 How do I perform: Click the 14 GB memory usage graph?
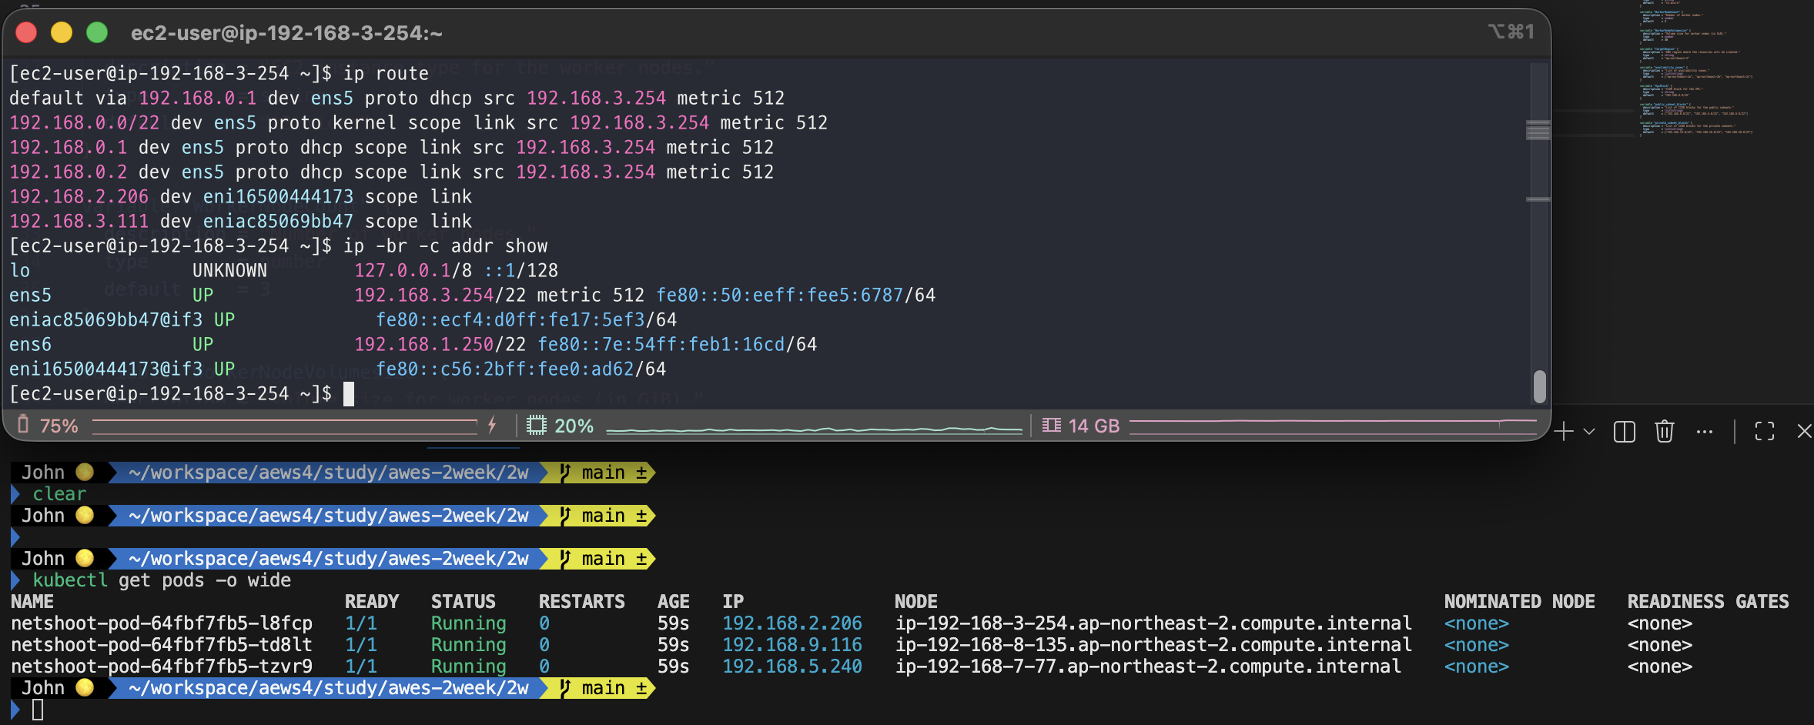(x=1333, y=426)
